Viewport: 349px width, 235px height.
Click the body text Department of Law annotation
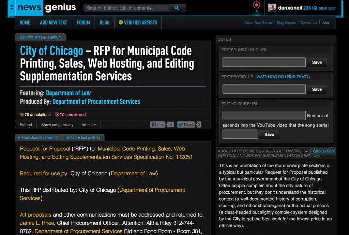pyautogui.click(x=133, y=174)
